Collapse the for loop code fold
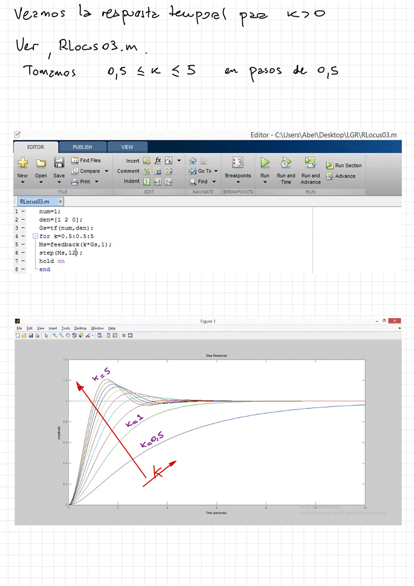The width and height of the screenshot is (414, 586). coord(35,236)
